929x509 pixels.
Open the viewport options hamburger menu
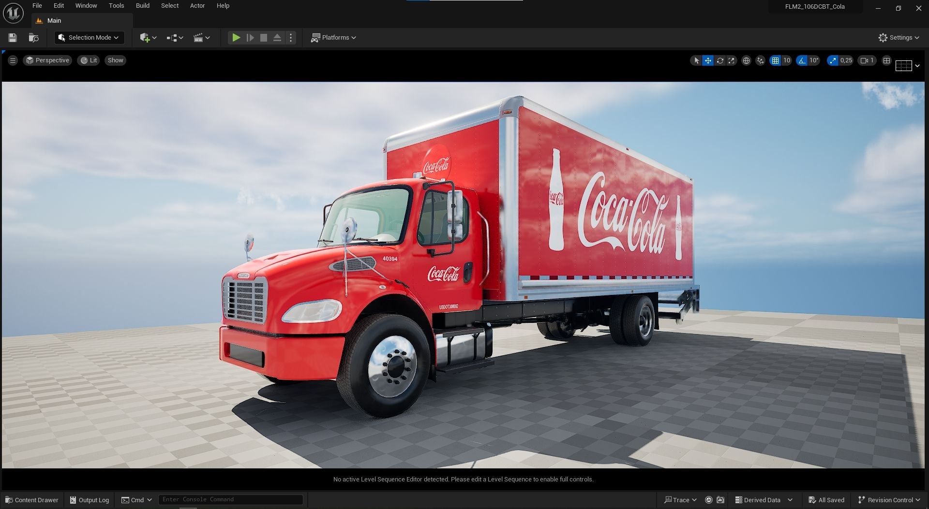point(13,60)
